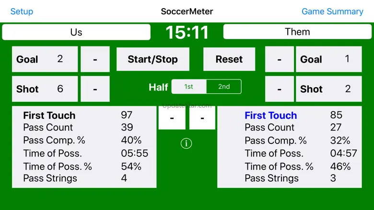Click the left center minus button
Image resolution: width=374 pixels, height=210 pixels.
point(172,118)
